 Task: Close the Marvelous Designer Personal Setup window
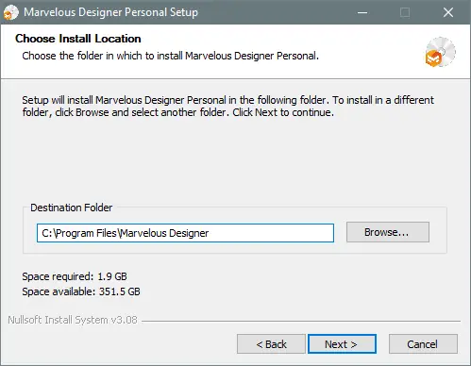point(448,12)
